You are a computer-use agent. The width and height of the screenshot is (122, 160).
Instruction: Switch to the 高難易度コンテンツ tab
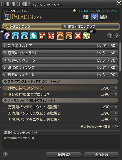tap(90, 27)
